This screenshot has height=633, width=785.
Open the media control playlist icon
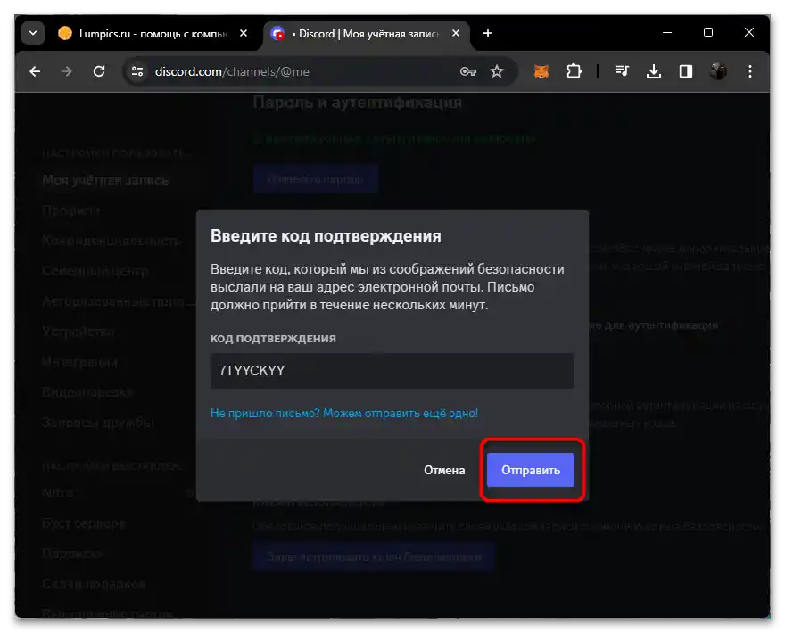click(622, 71)
